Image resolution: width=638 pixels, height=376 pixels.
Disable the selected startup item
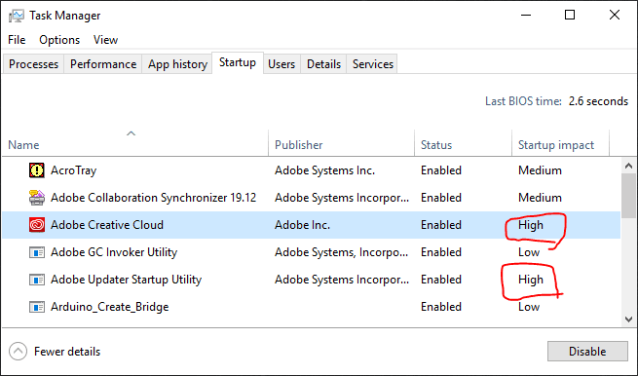587,352
